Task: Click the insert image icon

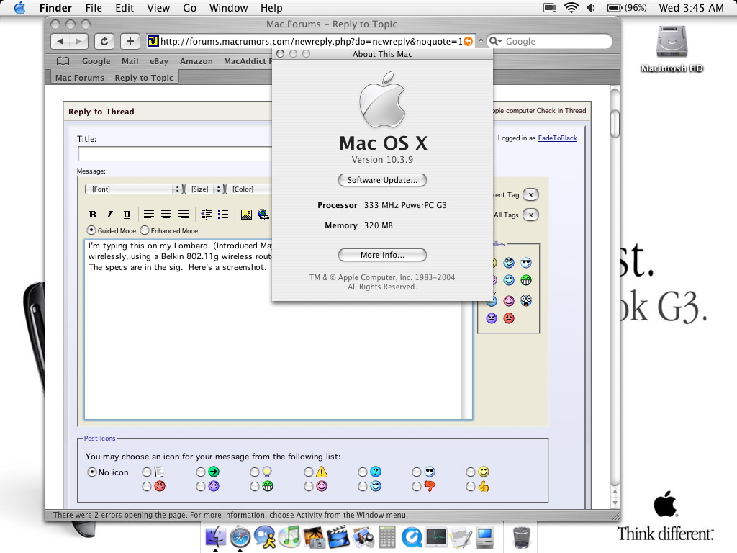Action: click(x=246, y=214)
